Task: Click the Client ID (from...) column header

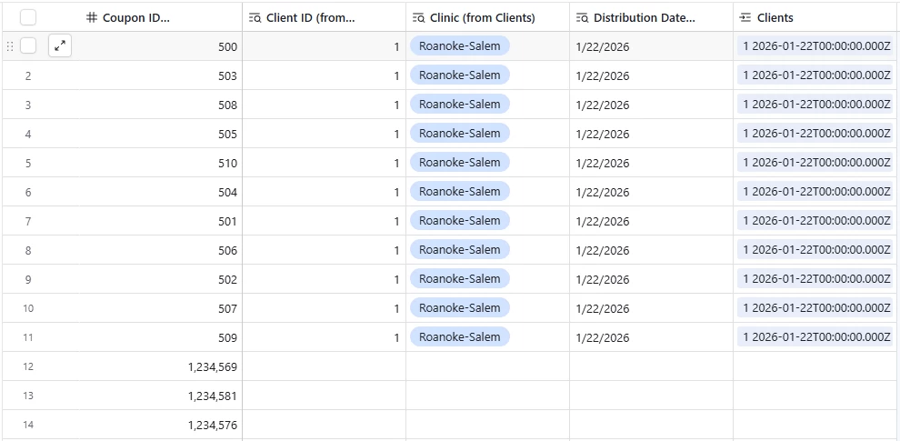Action: (x=324, y=18)
